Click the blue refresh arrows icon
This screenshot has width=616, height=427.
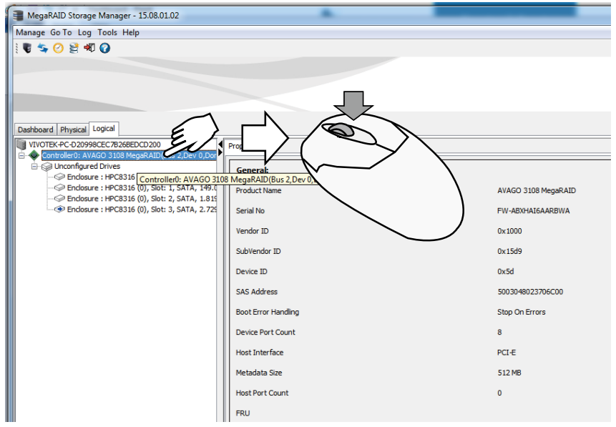click(x=42, y=49)
